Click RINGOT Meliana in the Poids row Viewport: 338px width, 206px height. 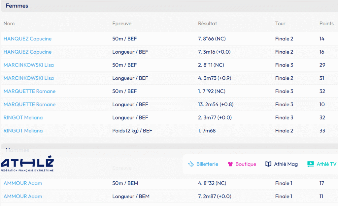[x=23, y=131]
